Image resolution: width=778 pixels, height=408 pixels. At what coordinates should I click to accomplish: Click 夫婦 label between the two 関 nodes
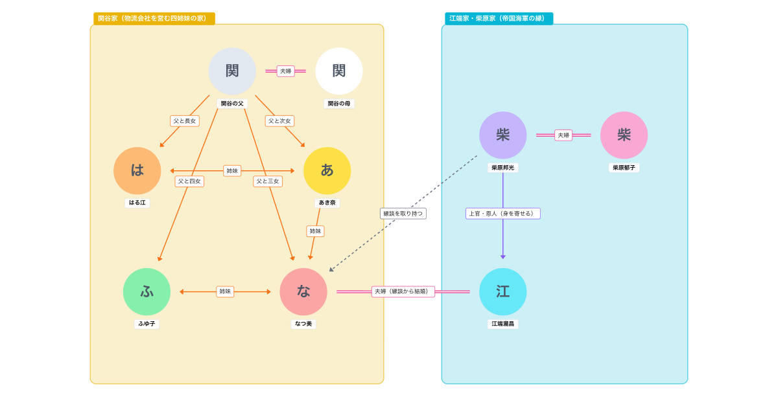point(286,71)
